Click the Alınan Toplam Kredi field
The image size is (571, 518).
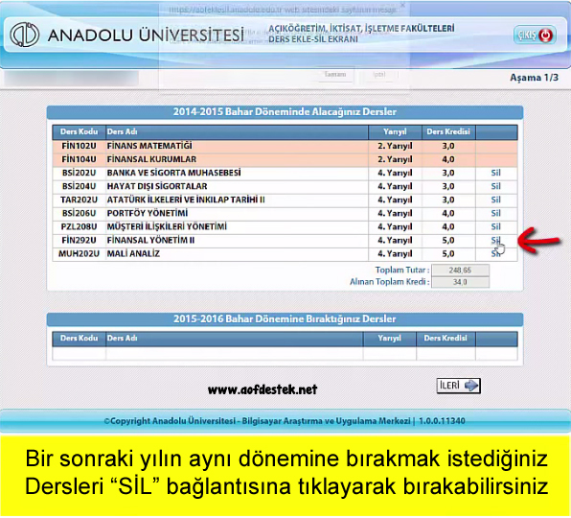point(460,282)
